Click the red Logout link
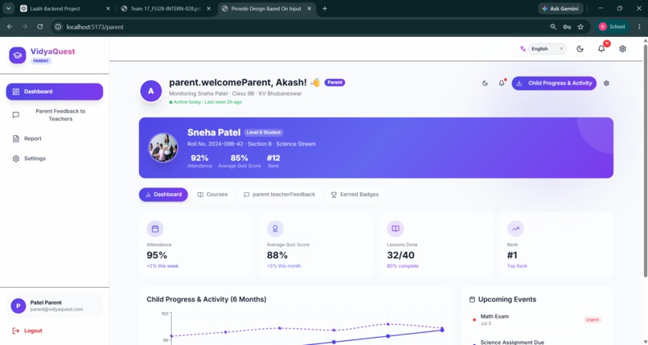648x345 pixels. [27, 331]
